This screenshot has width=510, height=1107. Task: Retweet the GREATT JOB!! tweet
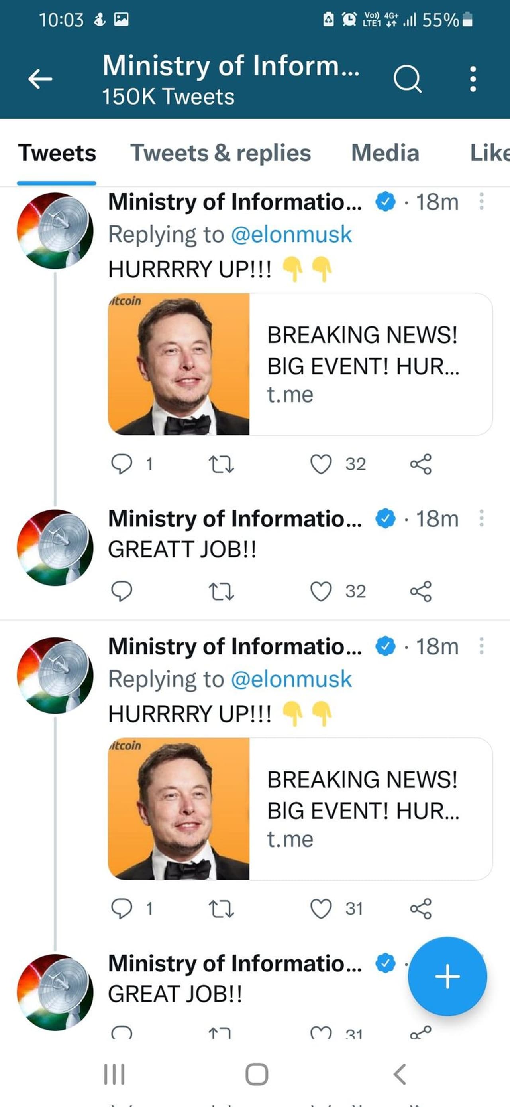(x=221, y=591)
